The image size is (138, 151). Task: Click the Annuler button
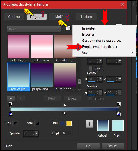coord(112,146)
